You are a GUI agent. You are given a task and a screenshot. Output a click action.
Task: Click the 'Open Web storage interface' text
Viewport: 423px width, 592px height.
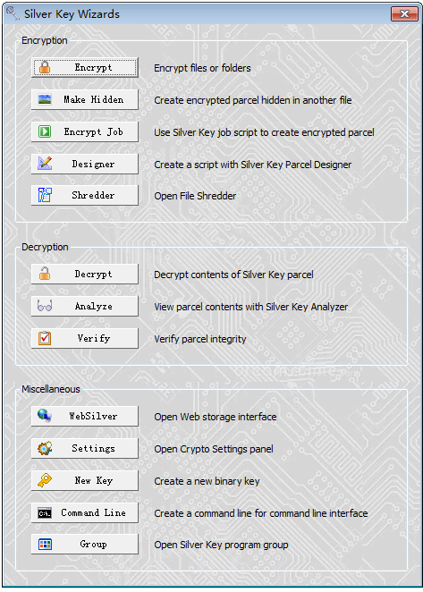click(216, 417)
